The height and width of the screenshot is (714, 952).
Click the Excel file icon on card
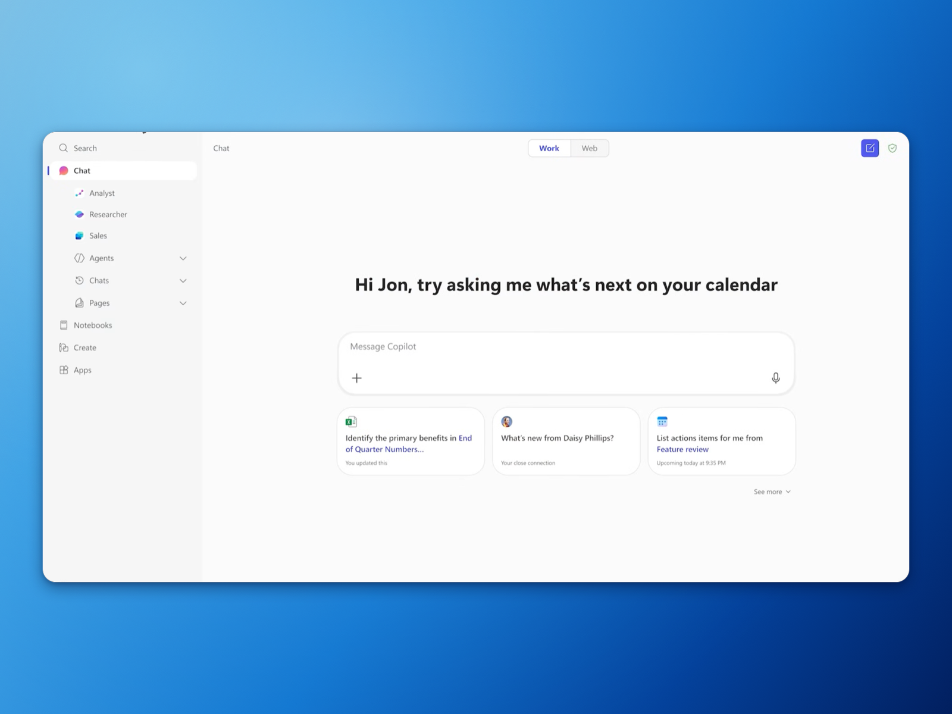point(351,422)
